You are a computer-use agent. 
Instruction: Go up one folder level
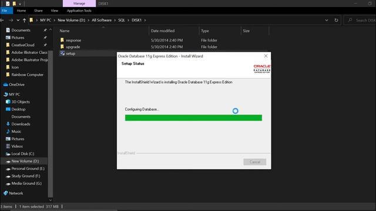click(x=24, y=21)
